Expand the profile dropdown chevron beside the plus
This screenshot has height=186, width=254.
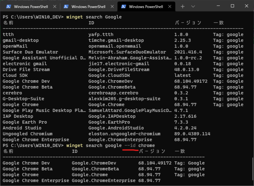click(194, 7)
